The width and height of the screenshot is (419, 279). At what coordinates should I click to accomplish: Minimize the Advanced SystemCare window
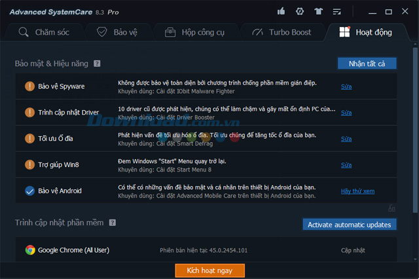(x=373, y=12)
